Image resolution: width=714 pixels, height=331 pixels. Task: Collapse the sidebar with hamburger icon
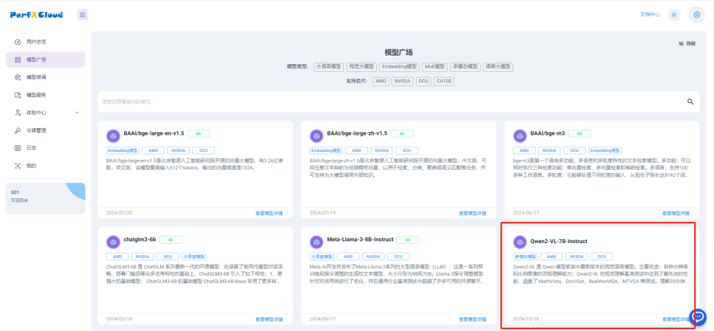(x=83, y=15)
